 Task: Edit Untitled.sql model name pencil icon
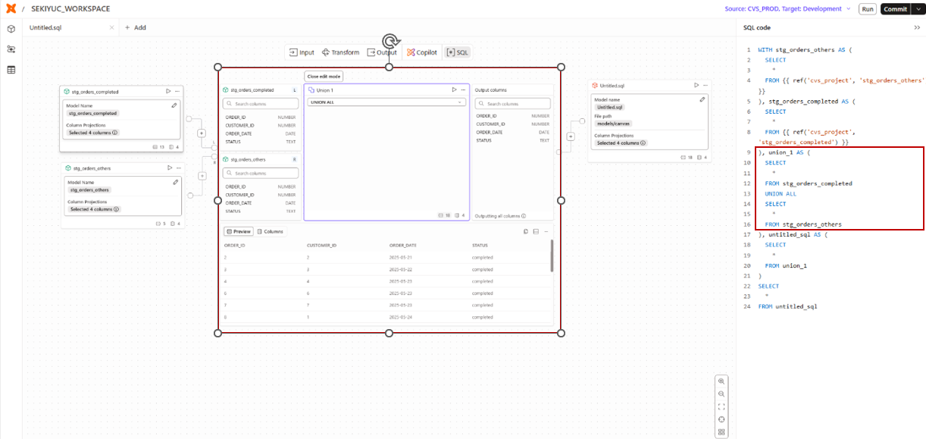click(702, 99)
